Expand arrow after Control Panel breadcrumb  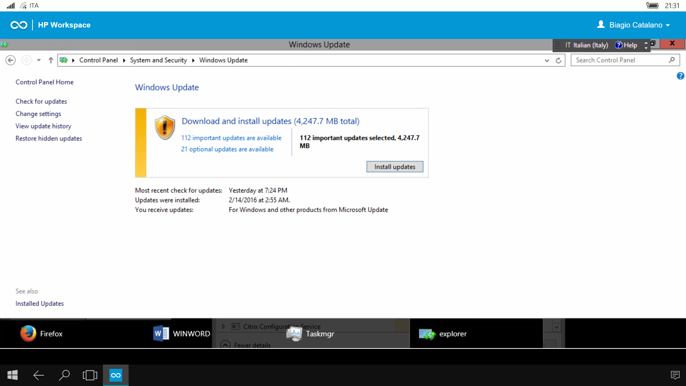124,60
